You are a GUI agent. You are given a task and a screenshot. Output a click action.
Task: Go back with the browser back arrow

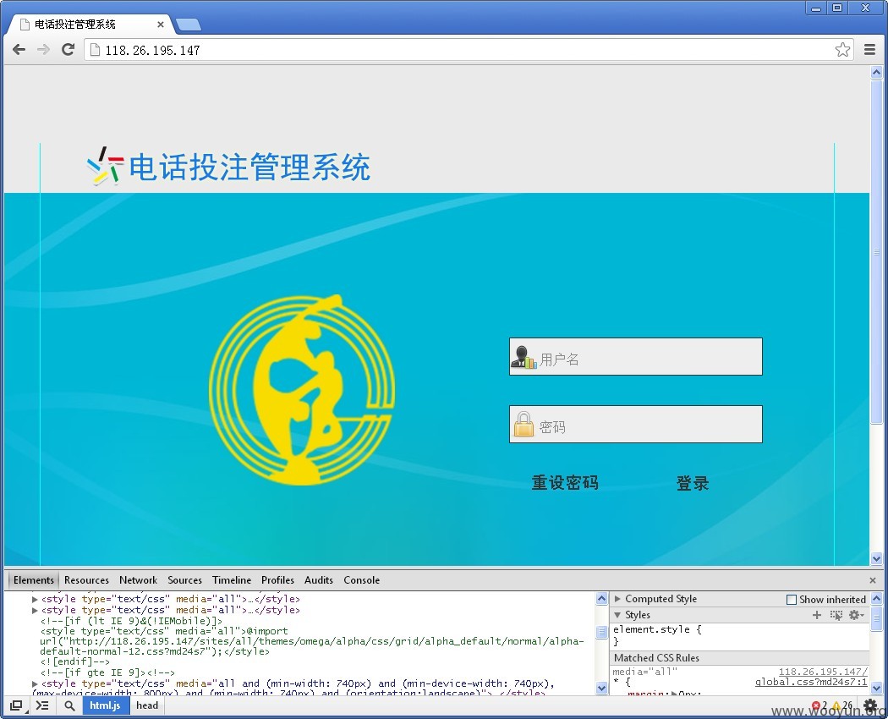point(19,50)
